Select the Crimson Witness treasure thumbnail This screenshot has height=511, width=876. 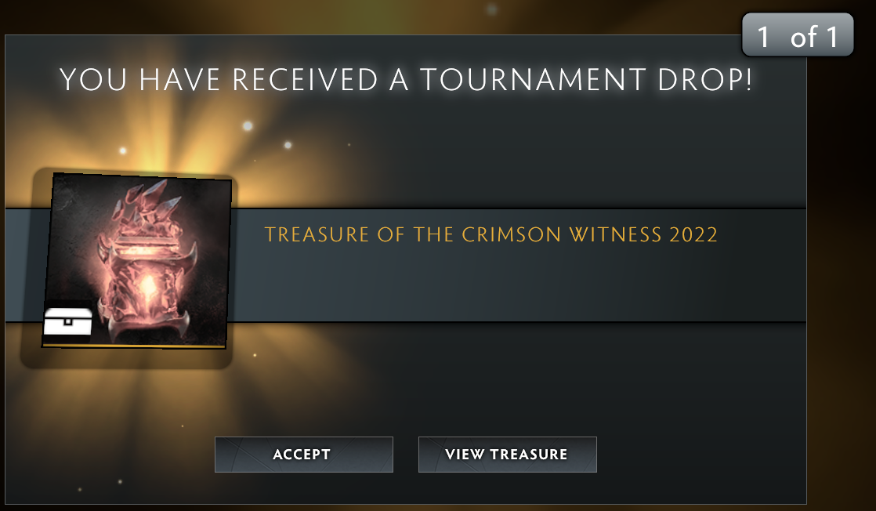tap(137, 261)
